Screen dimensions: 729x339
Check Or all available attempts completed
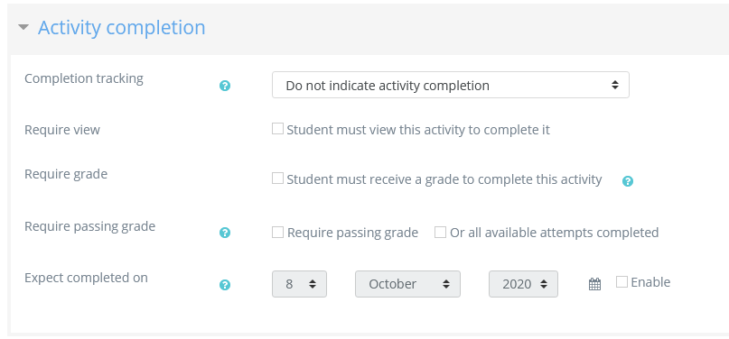click(x=440, y=232)
